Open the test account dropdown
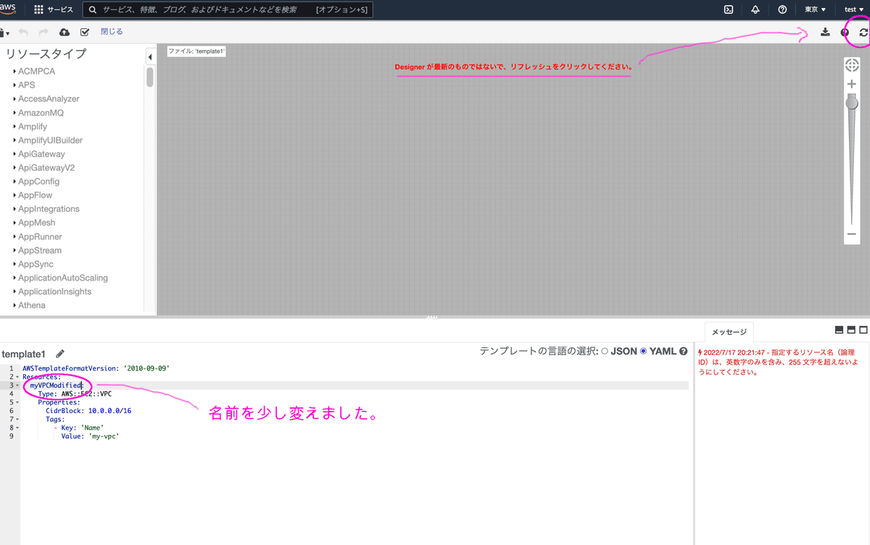870x545 pixels. tap(855, 9)
